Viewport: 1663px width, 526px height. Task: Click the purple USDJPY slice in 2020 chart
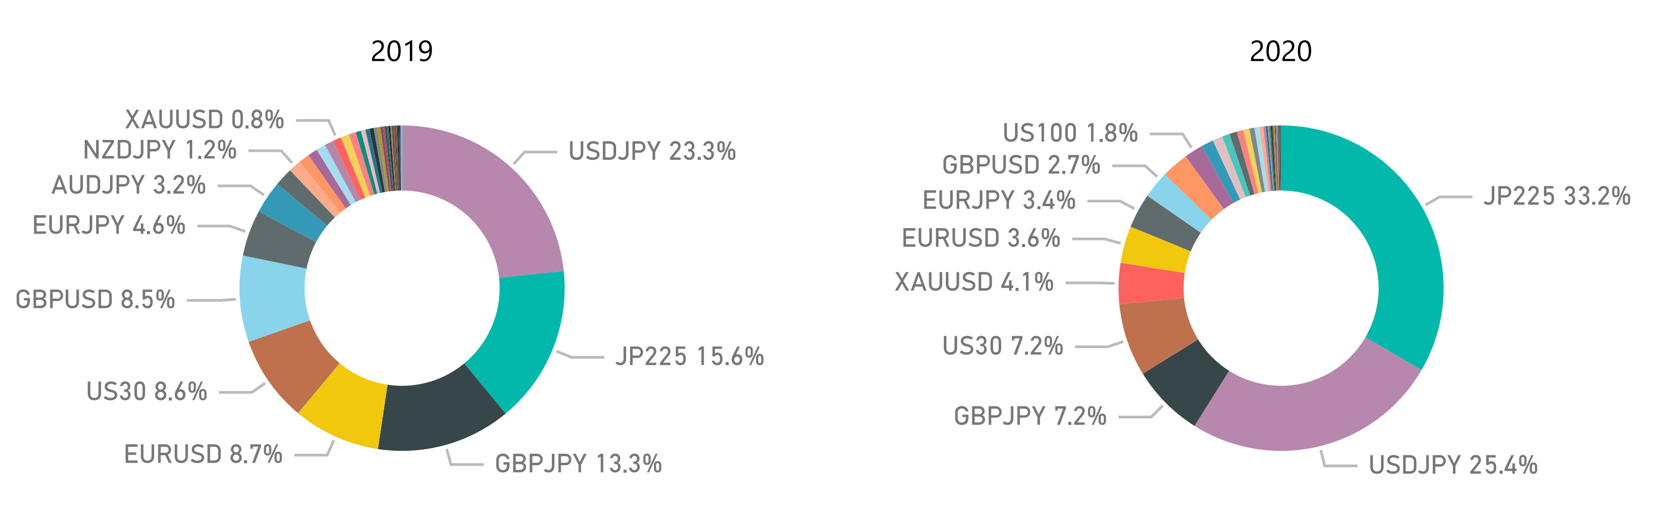point(1304,413)
